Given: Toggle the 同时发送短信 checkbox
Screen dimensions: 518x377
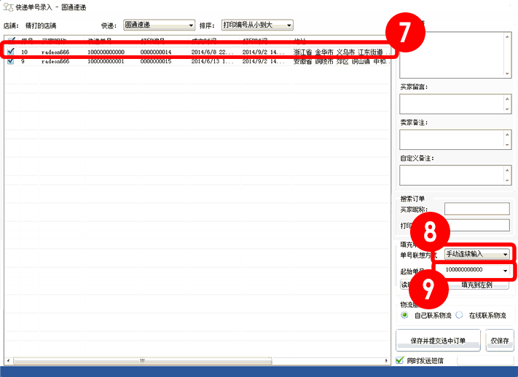Looking at the screenshot, I should coord(399,360).
